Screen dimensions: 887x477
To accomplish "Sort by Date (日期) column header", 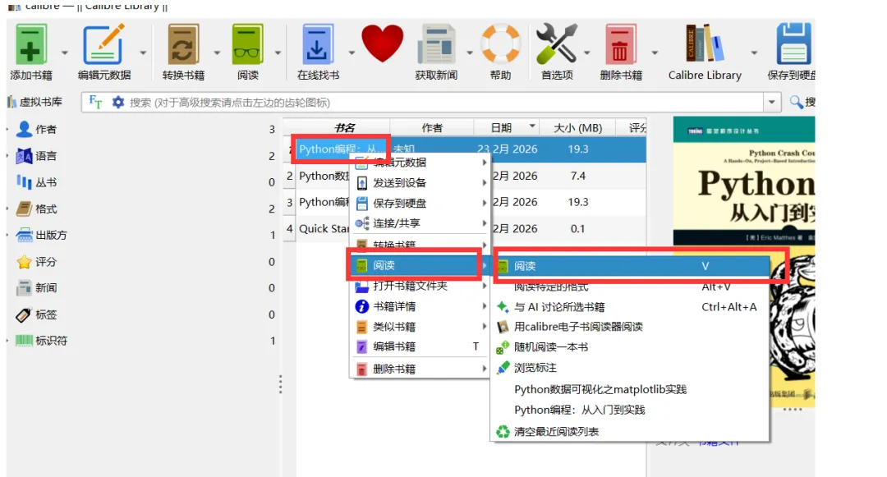I will tap(507, 128).
